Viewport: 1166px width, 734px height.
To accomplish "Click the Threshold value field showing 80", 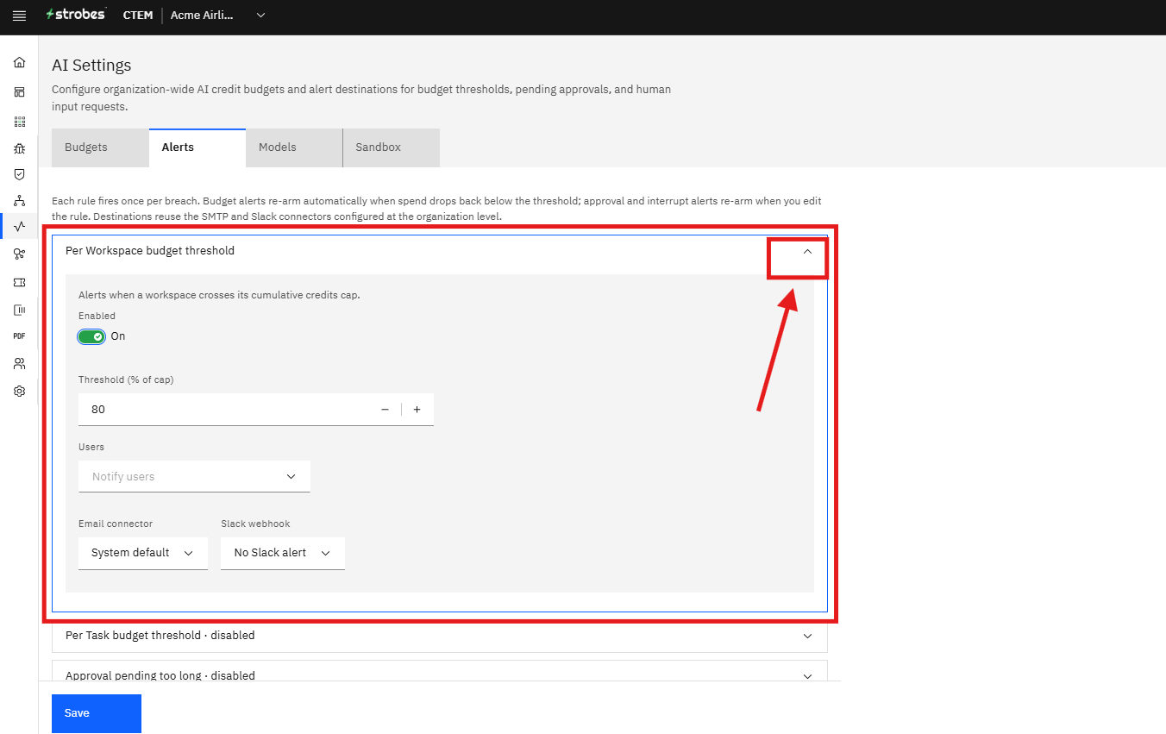I will point(256,410).
